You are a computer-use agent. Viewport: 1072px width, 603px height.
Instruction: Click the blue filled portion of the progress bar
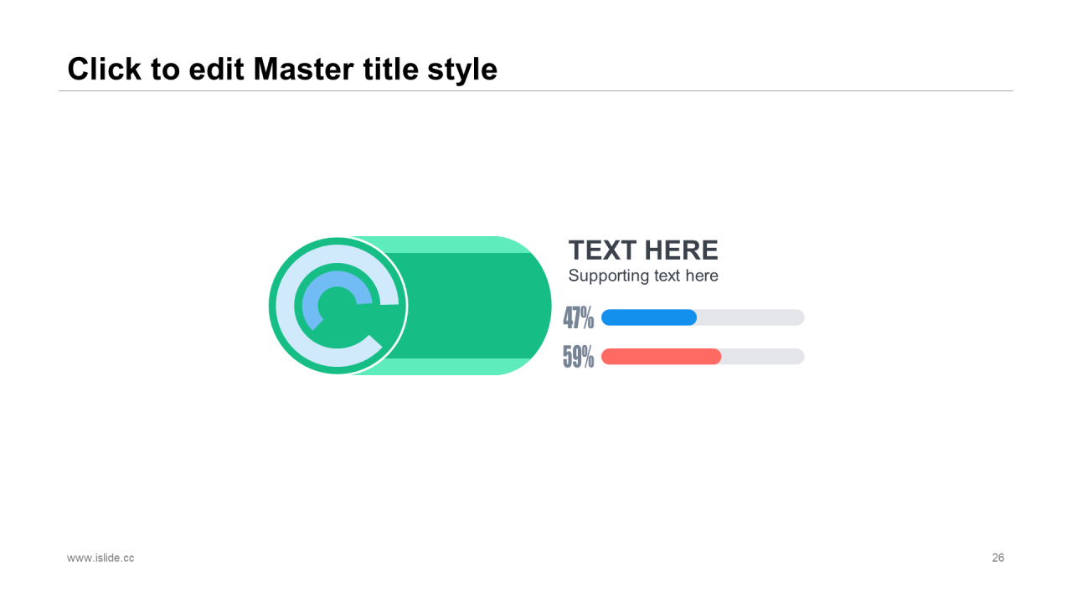tap(649, 317)
